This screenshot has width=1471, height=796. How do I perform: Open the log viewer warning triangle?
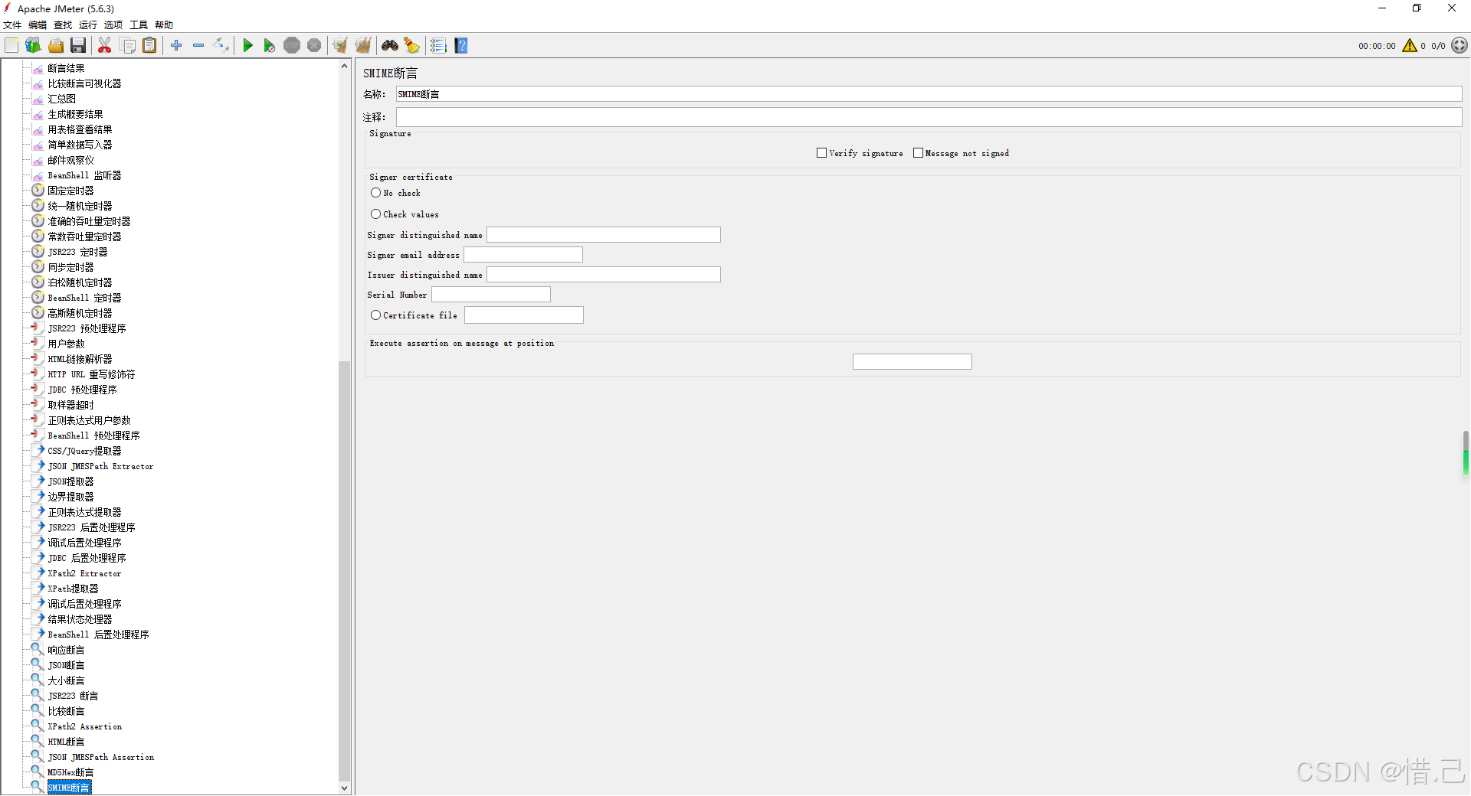(x=1410, y=46)
